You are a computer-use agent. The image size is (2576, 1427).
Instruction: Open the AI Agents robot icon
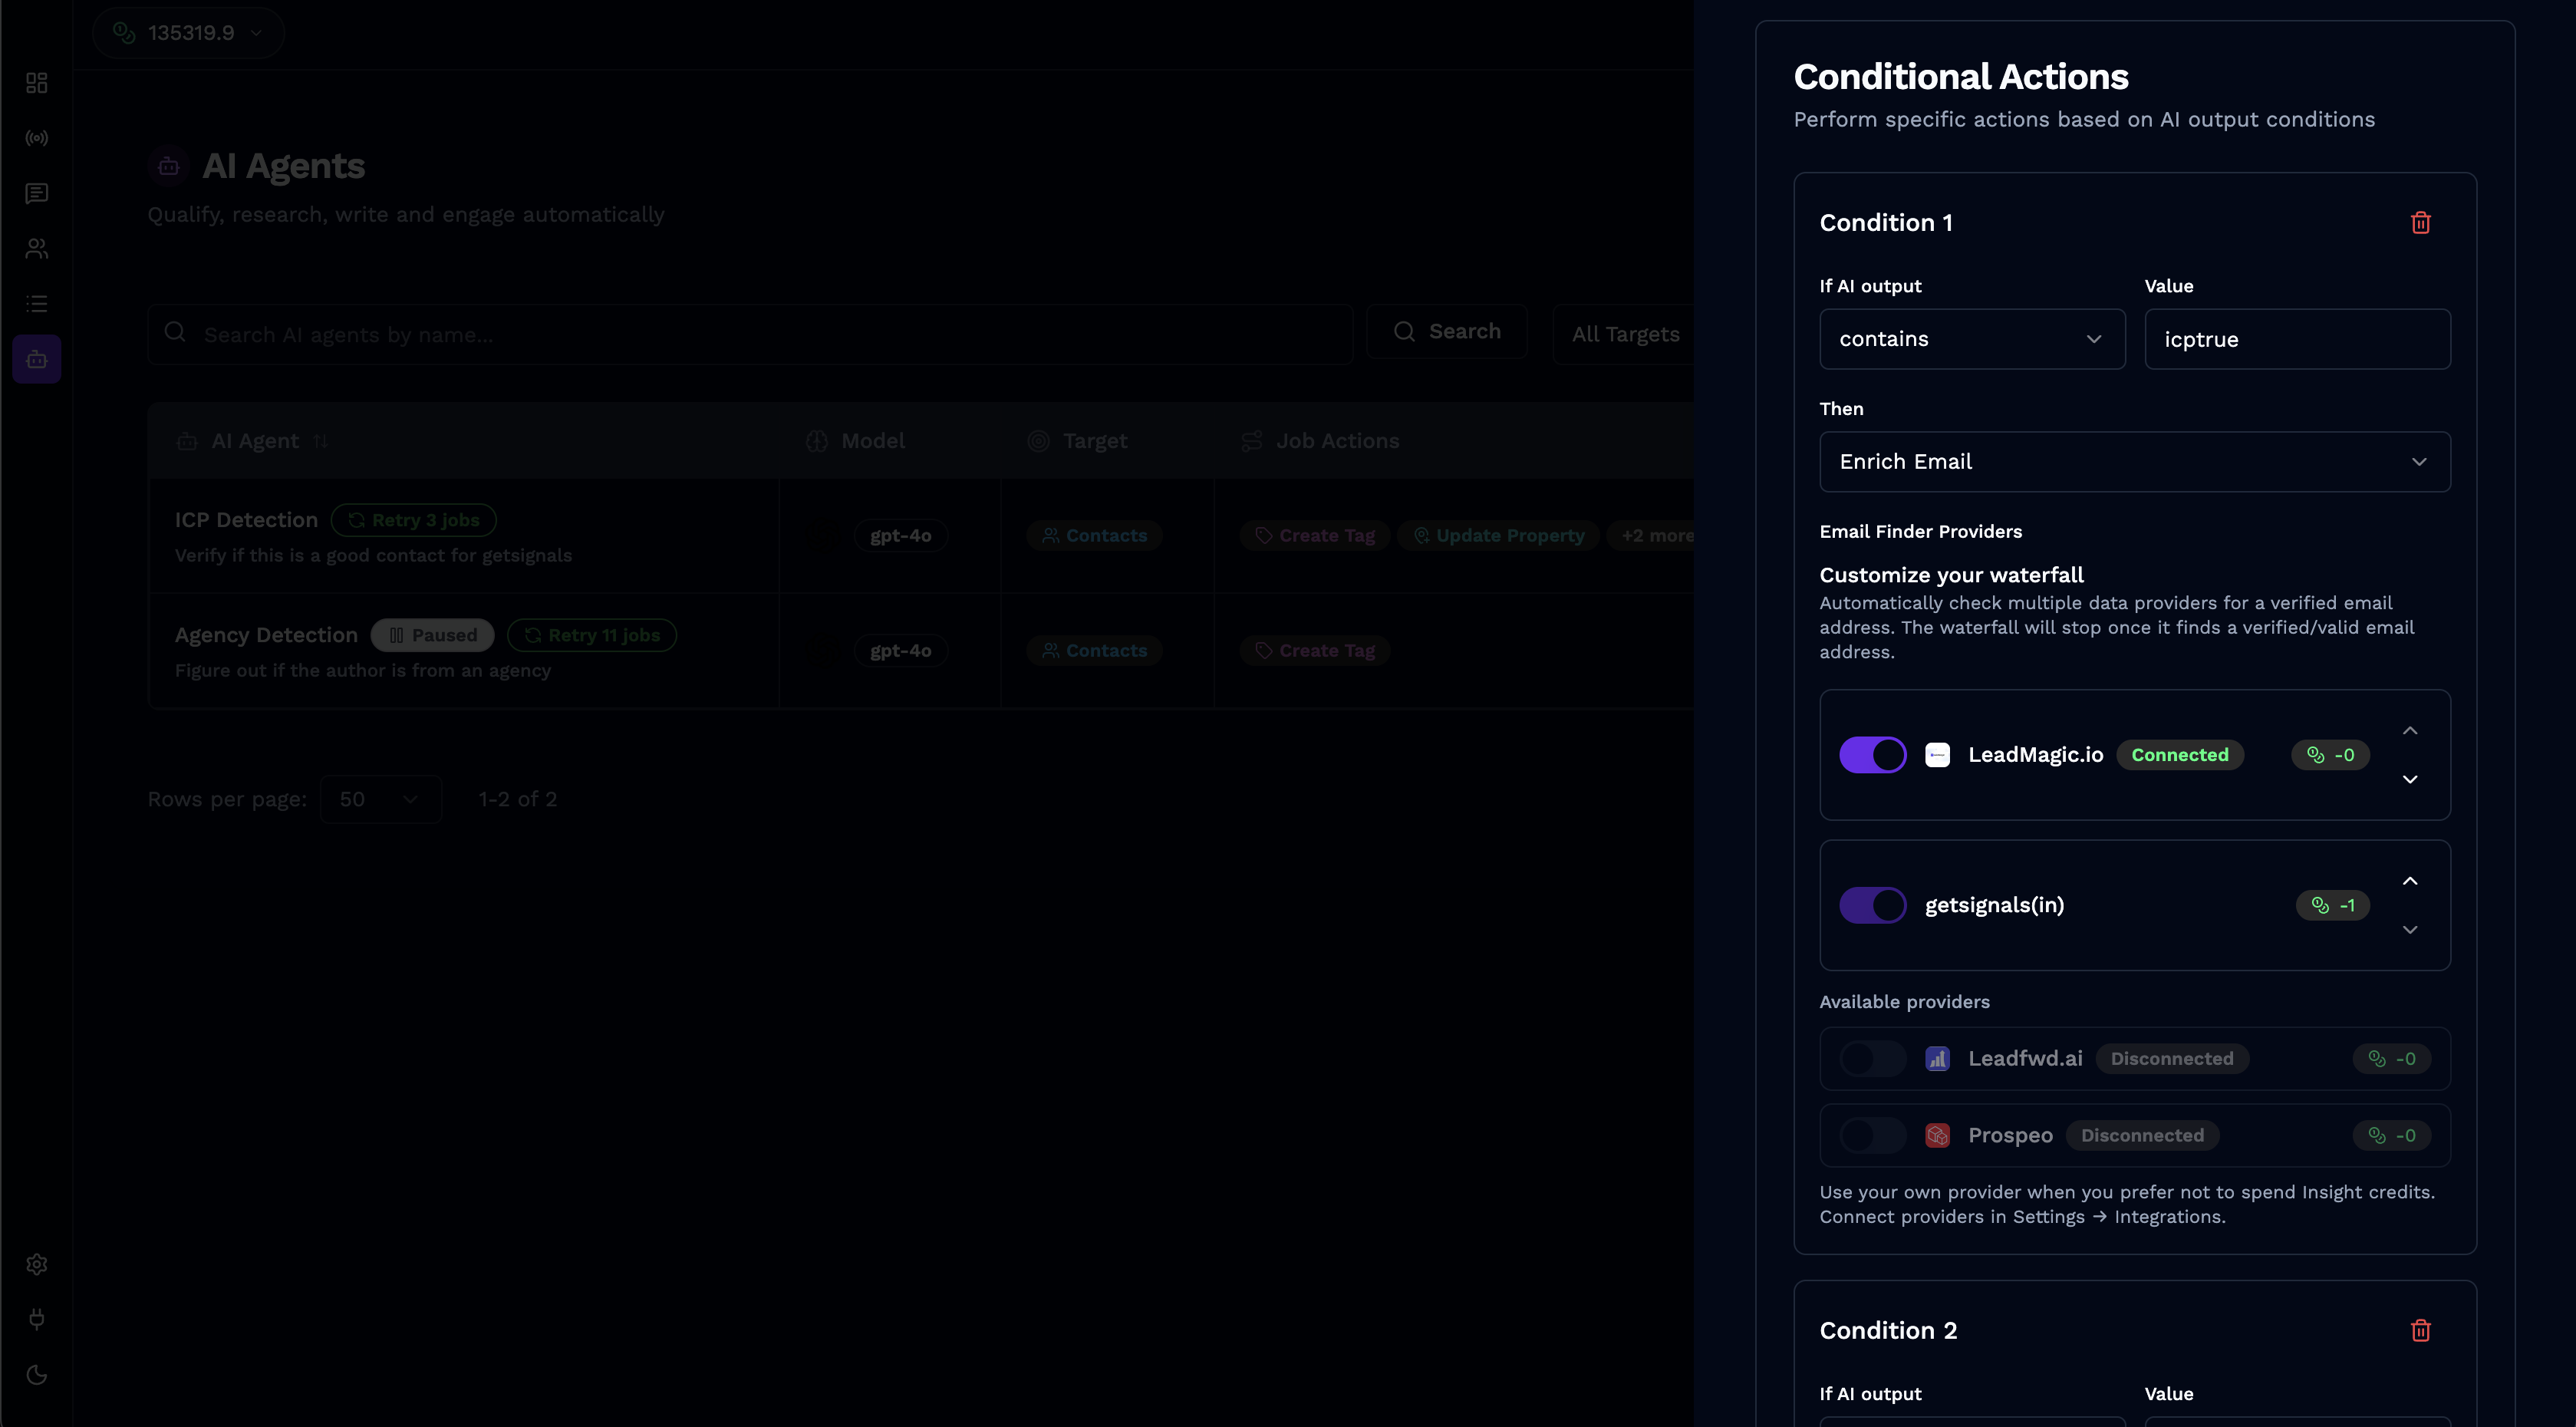point(36,358)
